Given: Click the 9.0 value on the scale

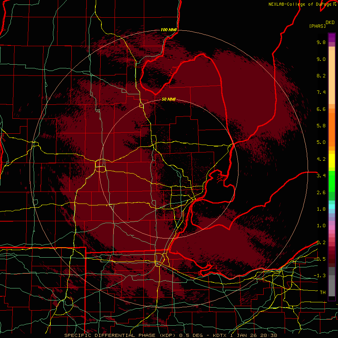Looking at the screenshot, I should [x=321, y=59].
